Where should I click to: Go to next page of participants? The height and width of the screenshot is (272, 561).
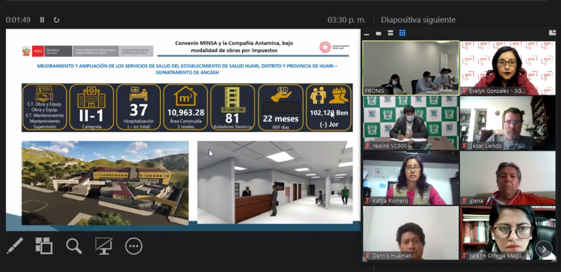(x=544, y=249)
